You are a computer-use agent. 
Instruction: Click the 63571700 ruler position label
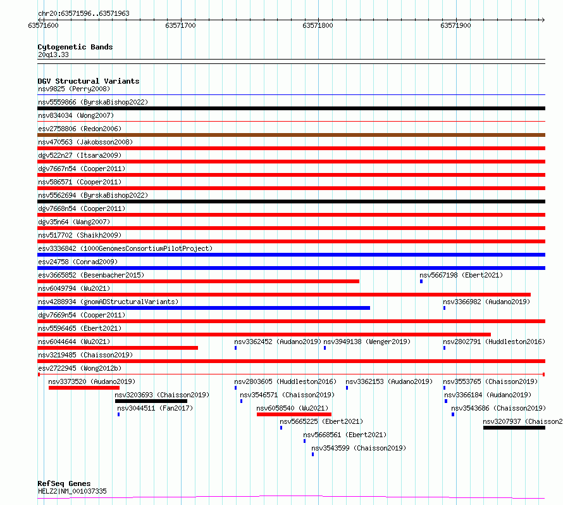coord(181,25)
